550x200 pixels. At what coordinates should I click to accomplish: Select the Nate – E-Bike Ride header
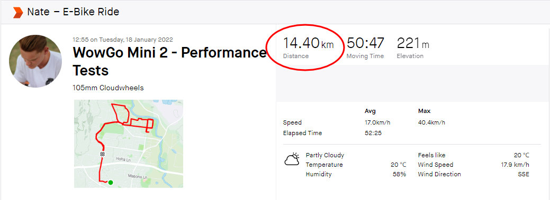click(73, 12)
